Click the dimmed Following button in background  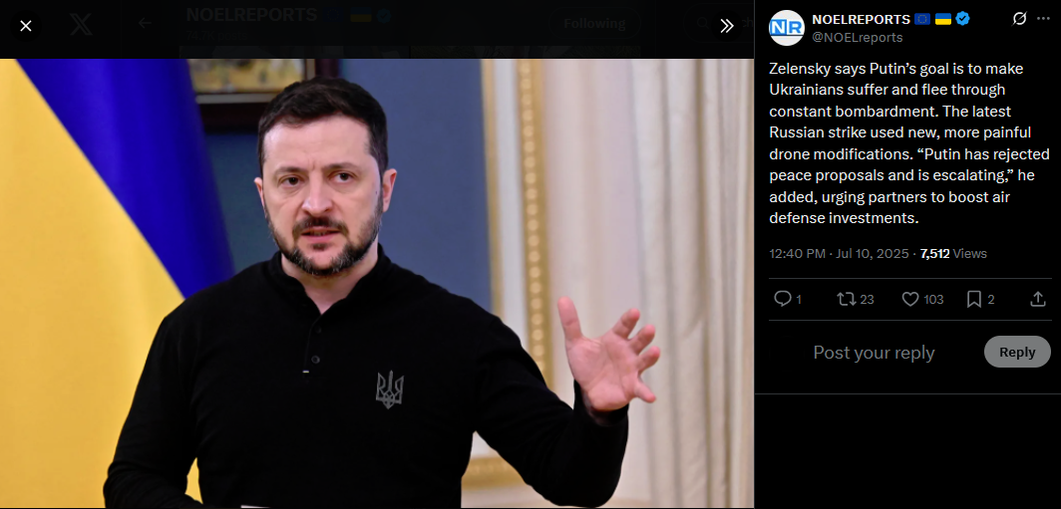[594, 24]
